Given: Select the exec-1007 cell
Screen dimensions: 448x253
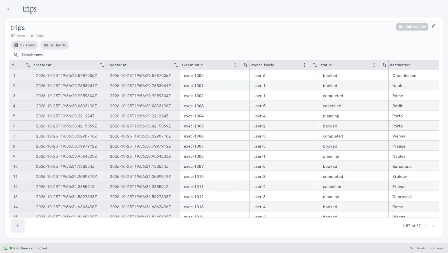Looking at the screenshot, I should (x=214, y=146).
